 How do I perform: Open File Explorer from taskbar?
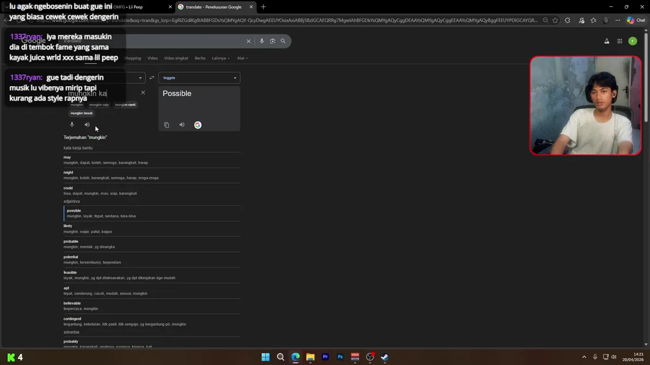[x=310, y=357]
